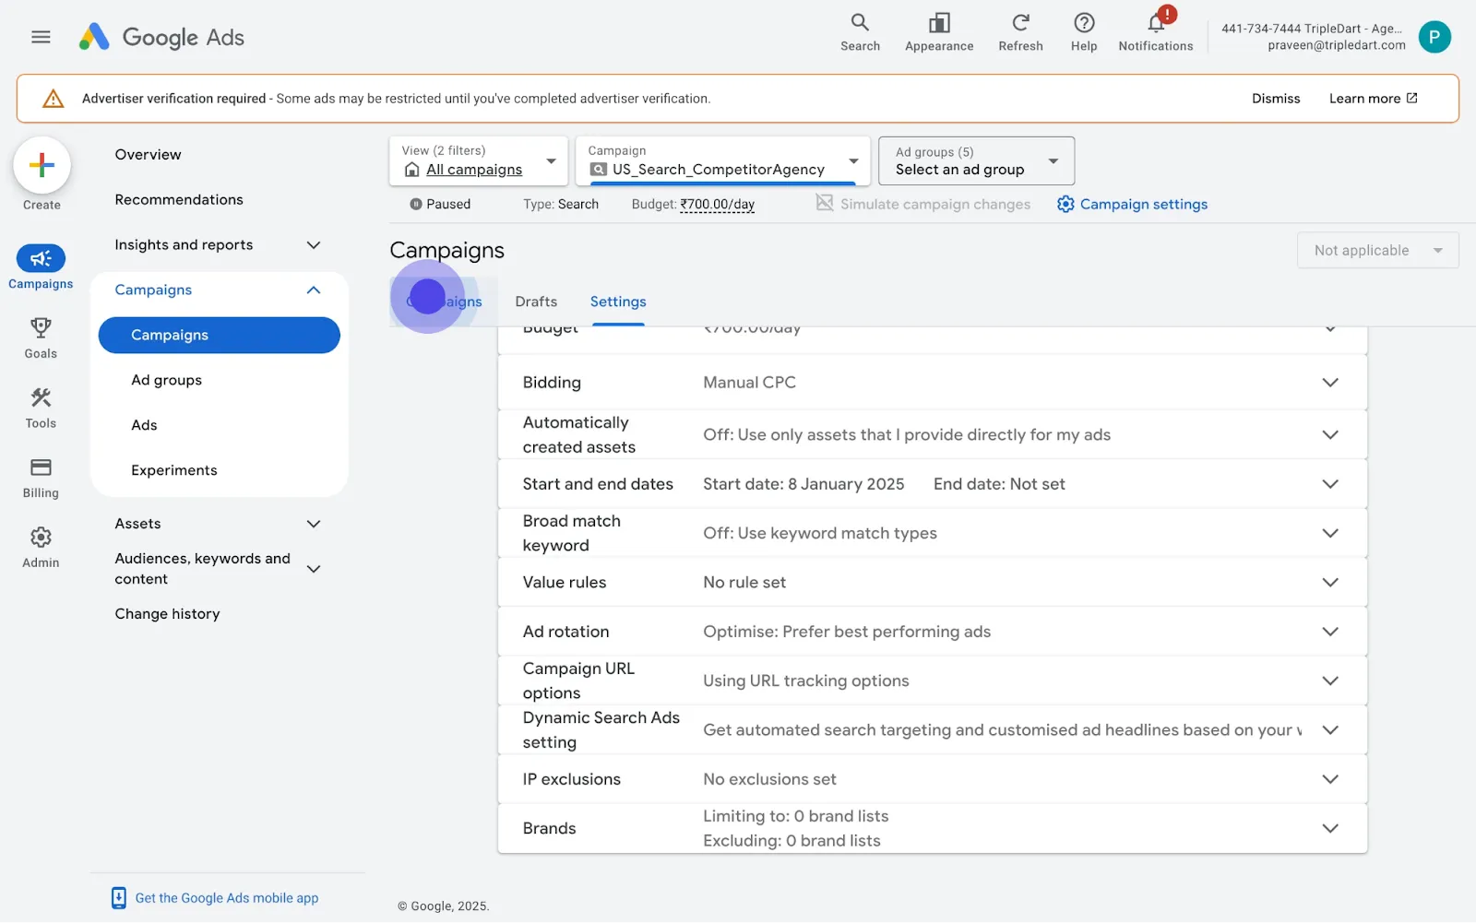The image size is (1476, 923).
Task: Collapse the Campaigns navigation section
Action: (x=314, y=290)
